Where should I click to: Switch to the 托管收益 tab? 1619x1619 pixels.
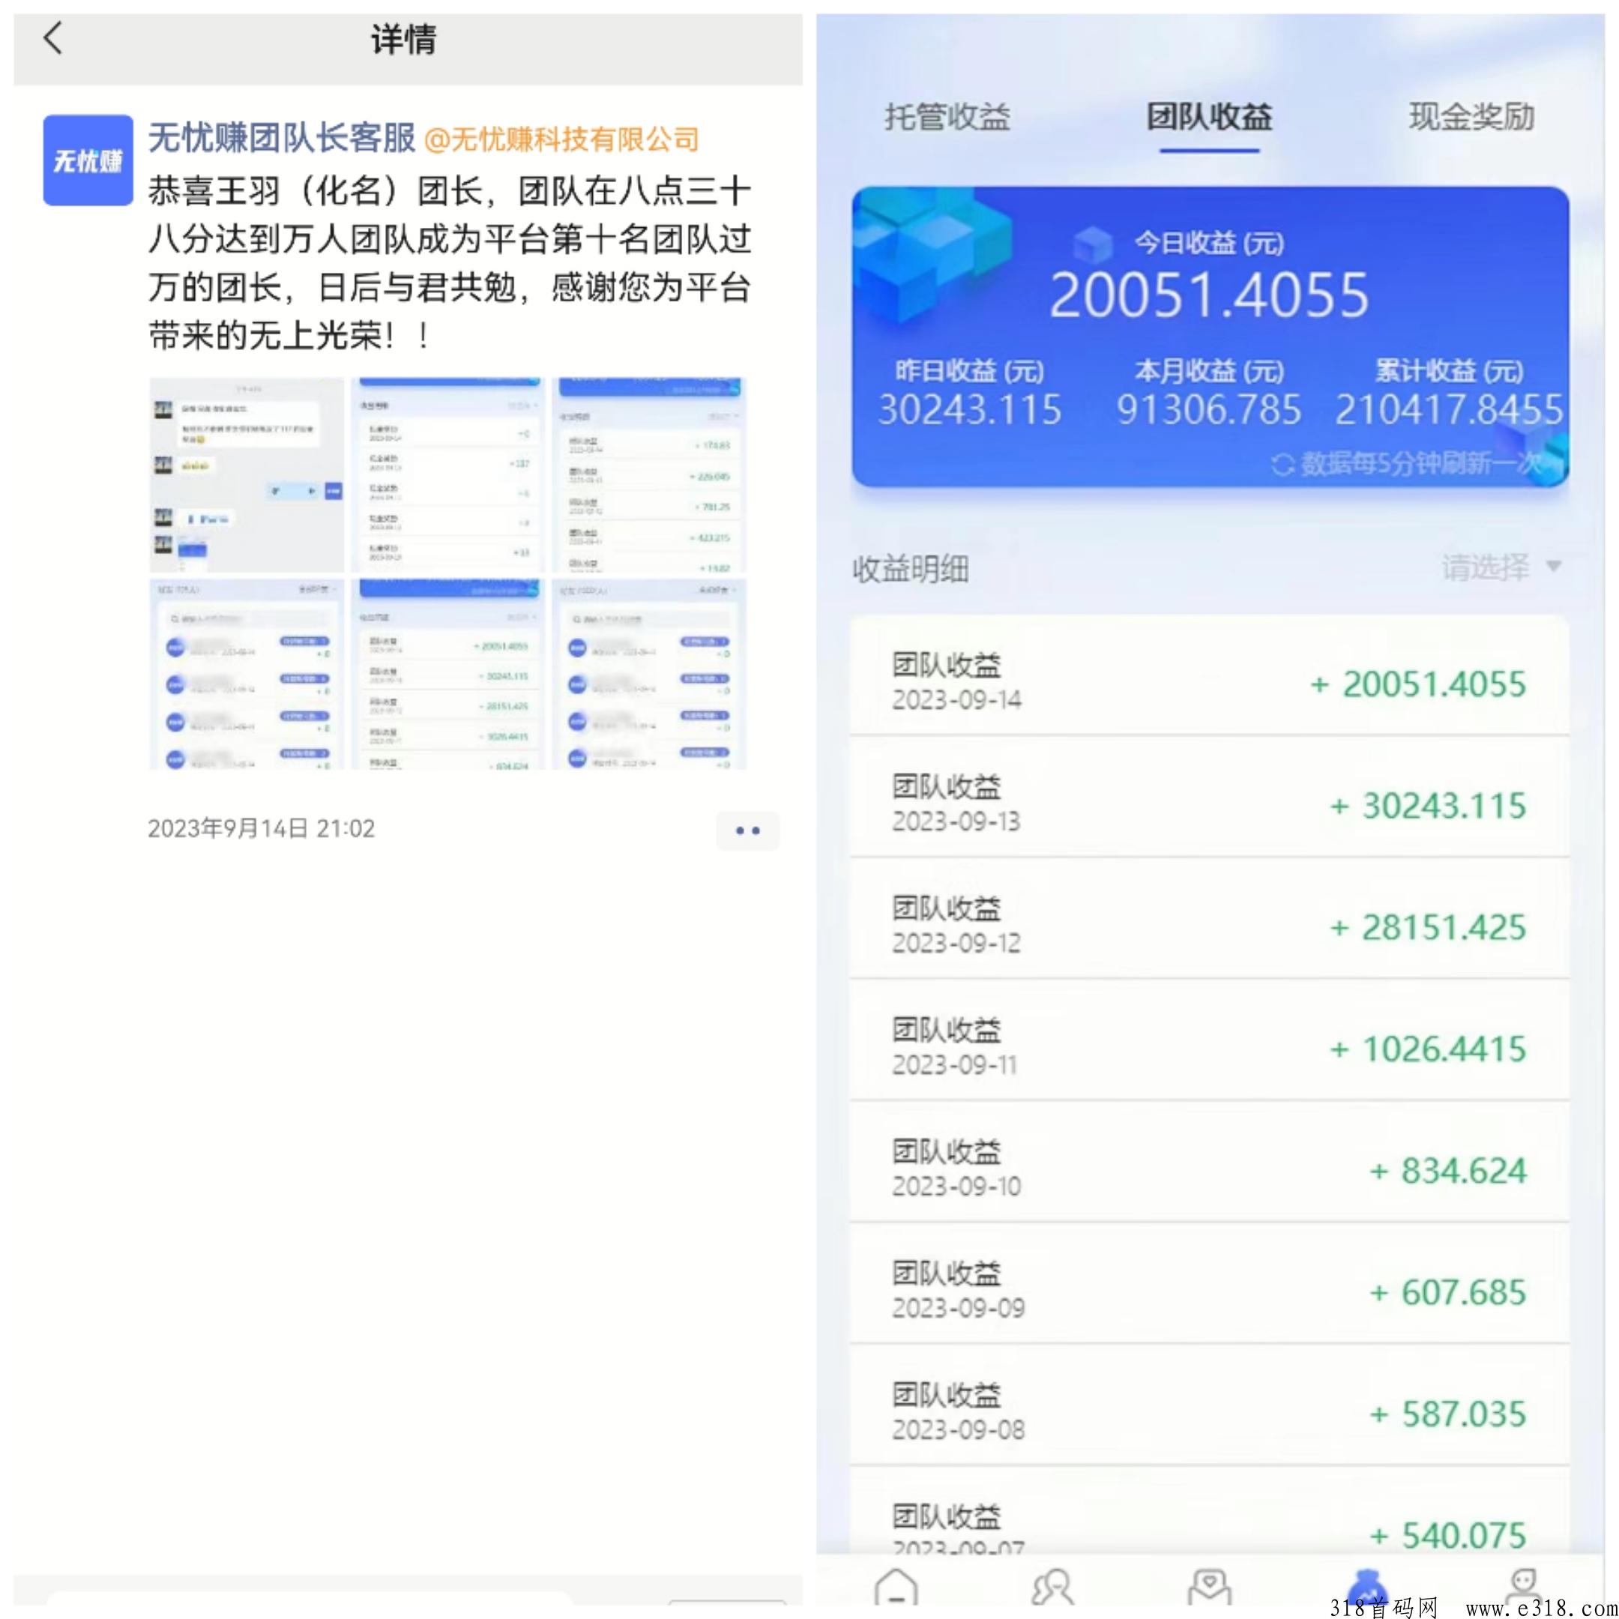click(947, 118)
